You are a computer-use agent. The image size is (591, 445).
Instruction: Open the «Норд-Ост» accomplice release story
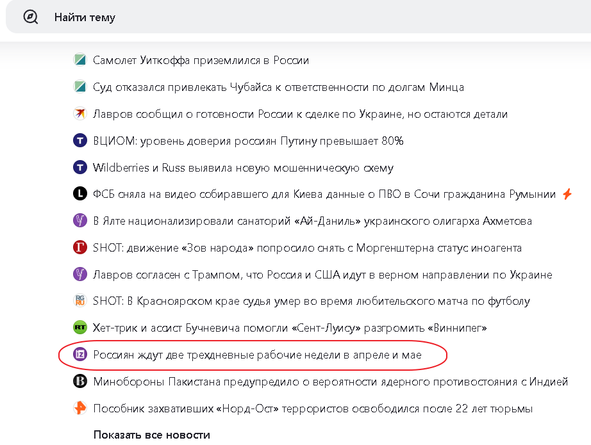313,408
